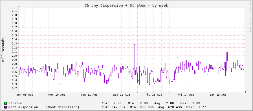
Task: Click Stratum 'Max: 2.00' value
Action: [190, 103]
